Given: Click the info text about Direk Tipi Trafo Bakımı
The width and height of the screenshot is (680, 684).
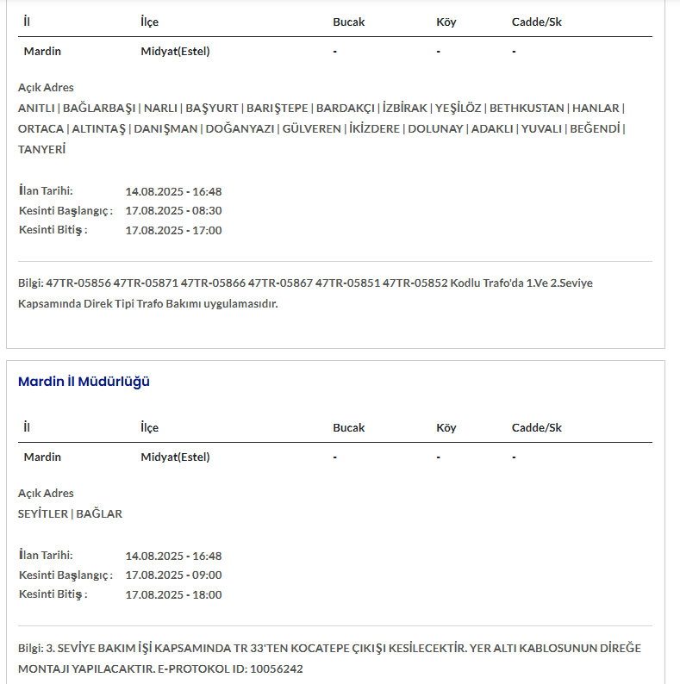Looking at the screenshot, I should (147, 303).
